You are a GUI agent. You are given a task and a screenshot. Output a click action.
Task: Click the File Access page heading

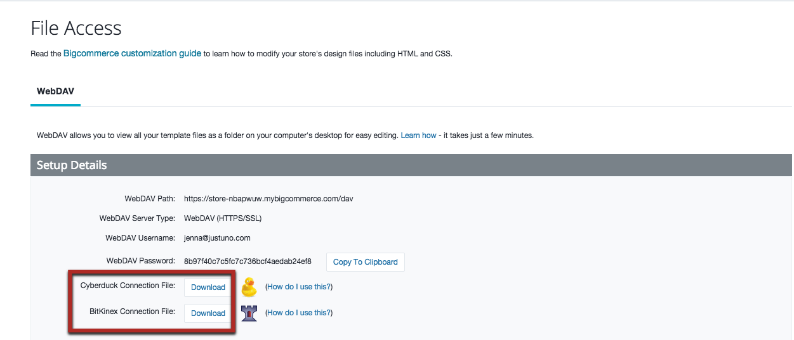[76, 28]
